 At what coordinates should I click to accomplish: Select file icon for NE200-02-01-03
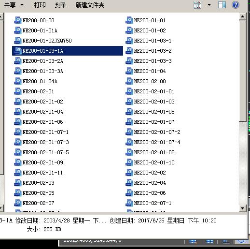click(x=129, y=102)
